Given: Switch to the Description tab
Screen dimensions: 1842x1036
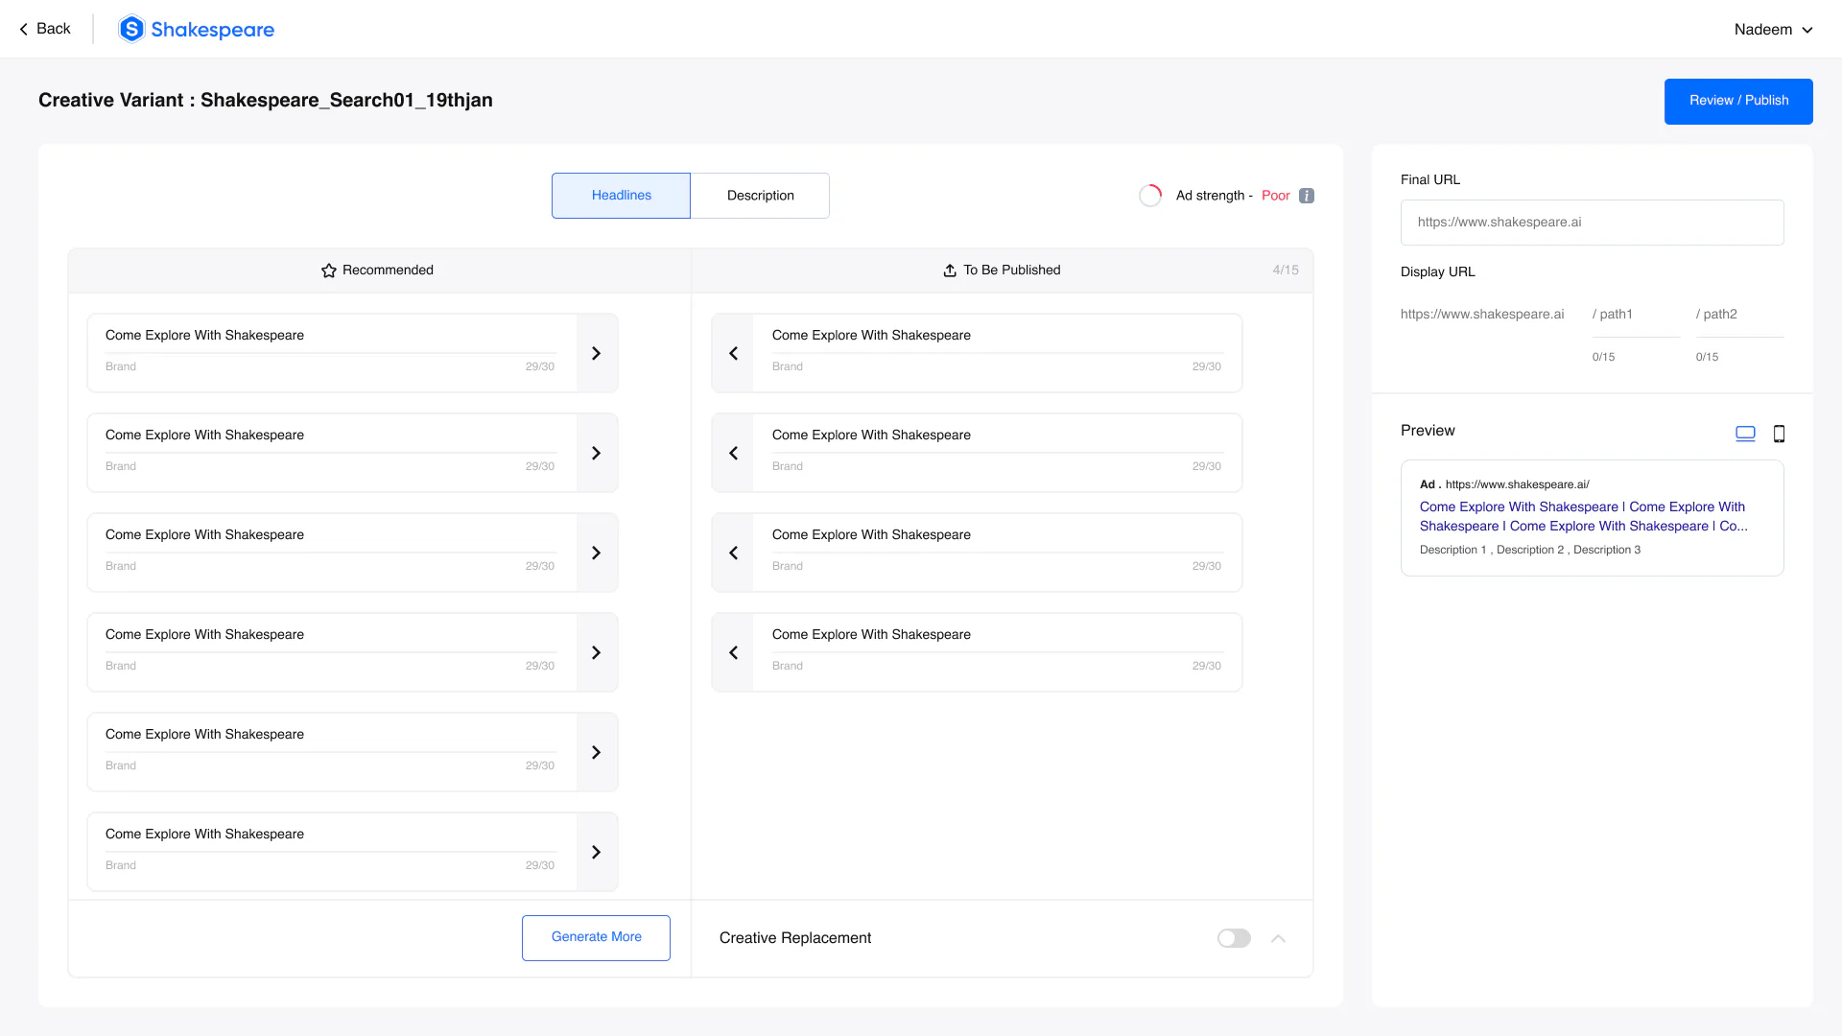Looking at the screenshot, I should (x=760, y=196).
